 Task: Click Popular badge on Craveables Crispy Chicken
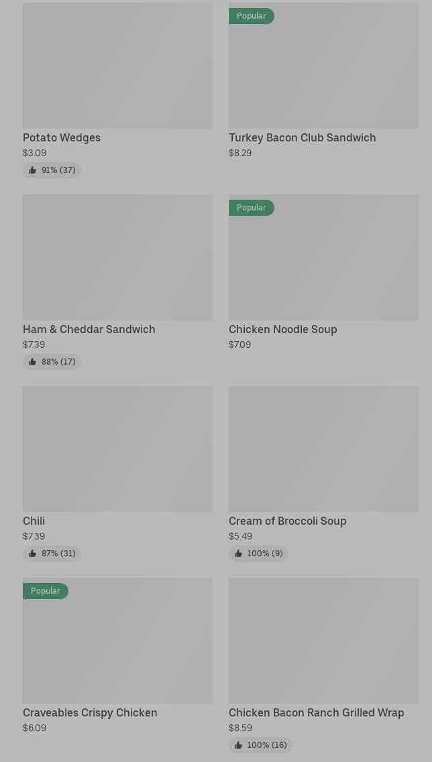(45, 591)
